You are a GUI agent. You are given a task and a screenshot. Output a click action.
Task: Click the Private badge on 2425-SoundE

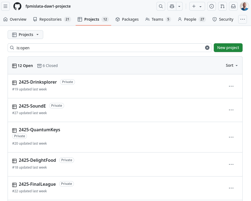(x=57, y=106)
